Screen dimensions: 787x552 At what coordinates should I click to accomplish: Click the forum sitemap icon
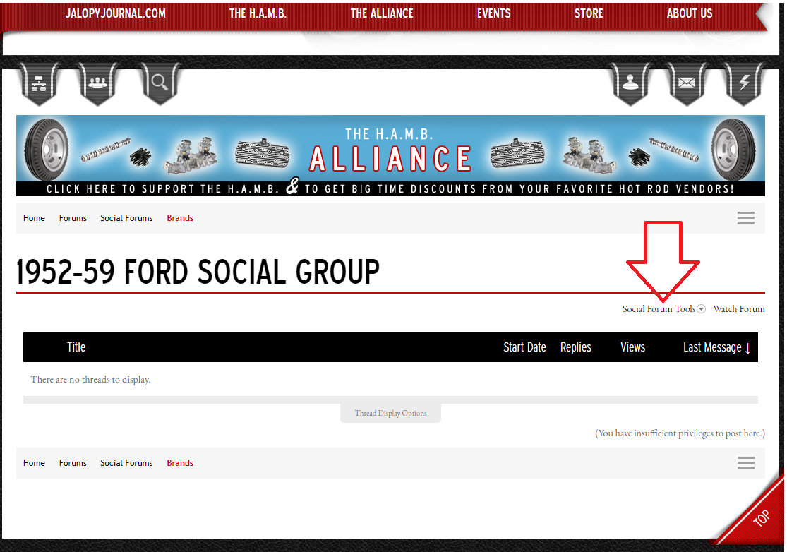37,83
